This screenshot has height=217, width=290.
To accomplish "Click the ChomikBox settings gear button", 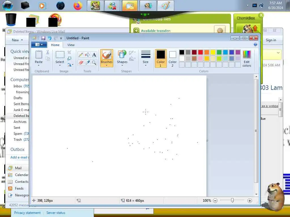I will pos(220,31).
